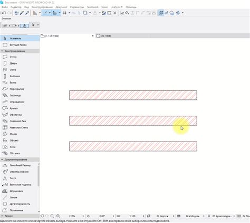This screenshot has width=250, height=223.
Task: Open the Редактор menu
Action: 16,7
